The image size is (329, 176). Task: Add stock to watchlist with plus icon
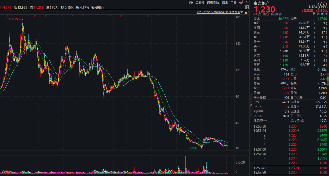coord(326,14)
